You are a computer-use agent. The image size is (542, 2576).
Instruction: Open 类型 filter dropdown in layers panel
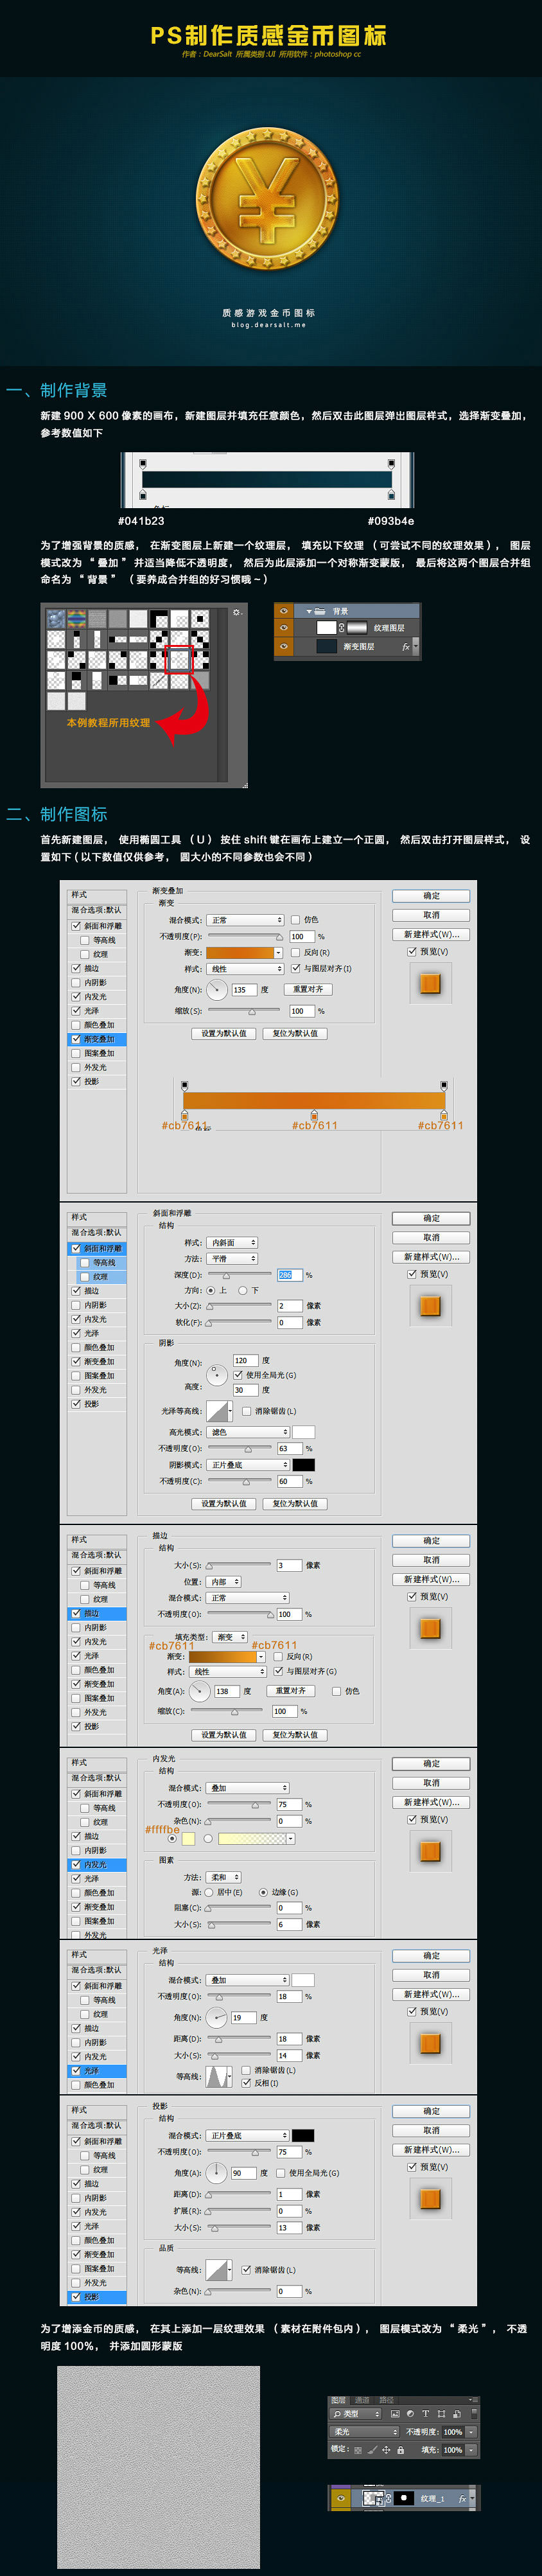coord(356,2414)
